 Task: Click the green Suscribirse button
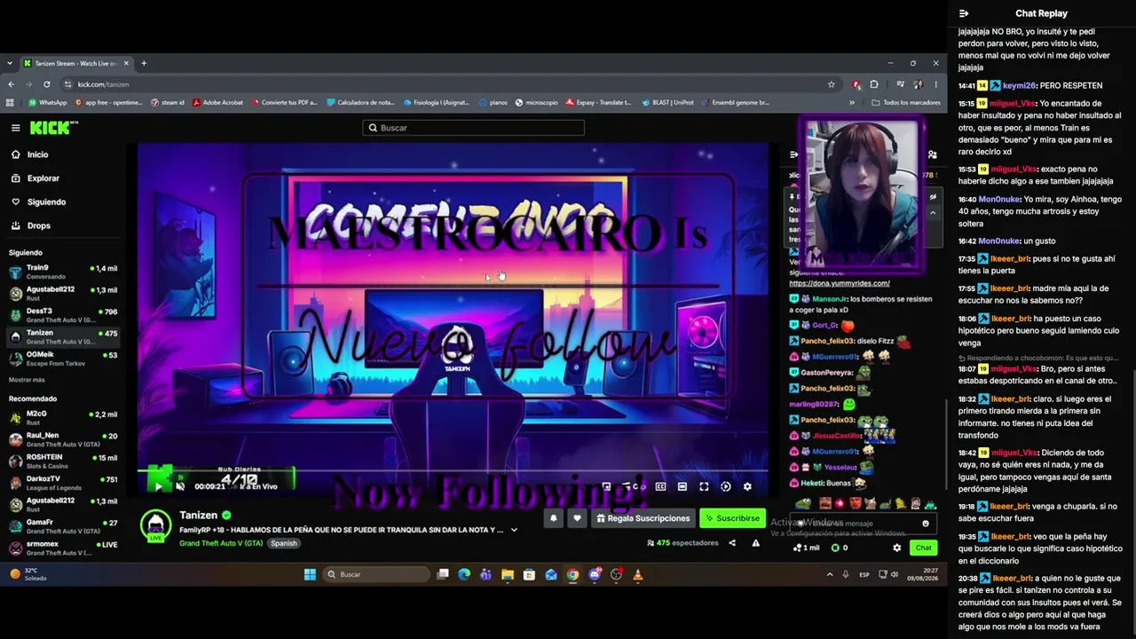tap(732, 518)
